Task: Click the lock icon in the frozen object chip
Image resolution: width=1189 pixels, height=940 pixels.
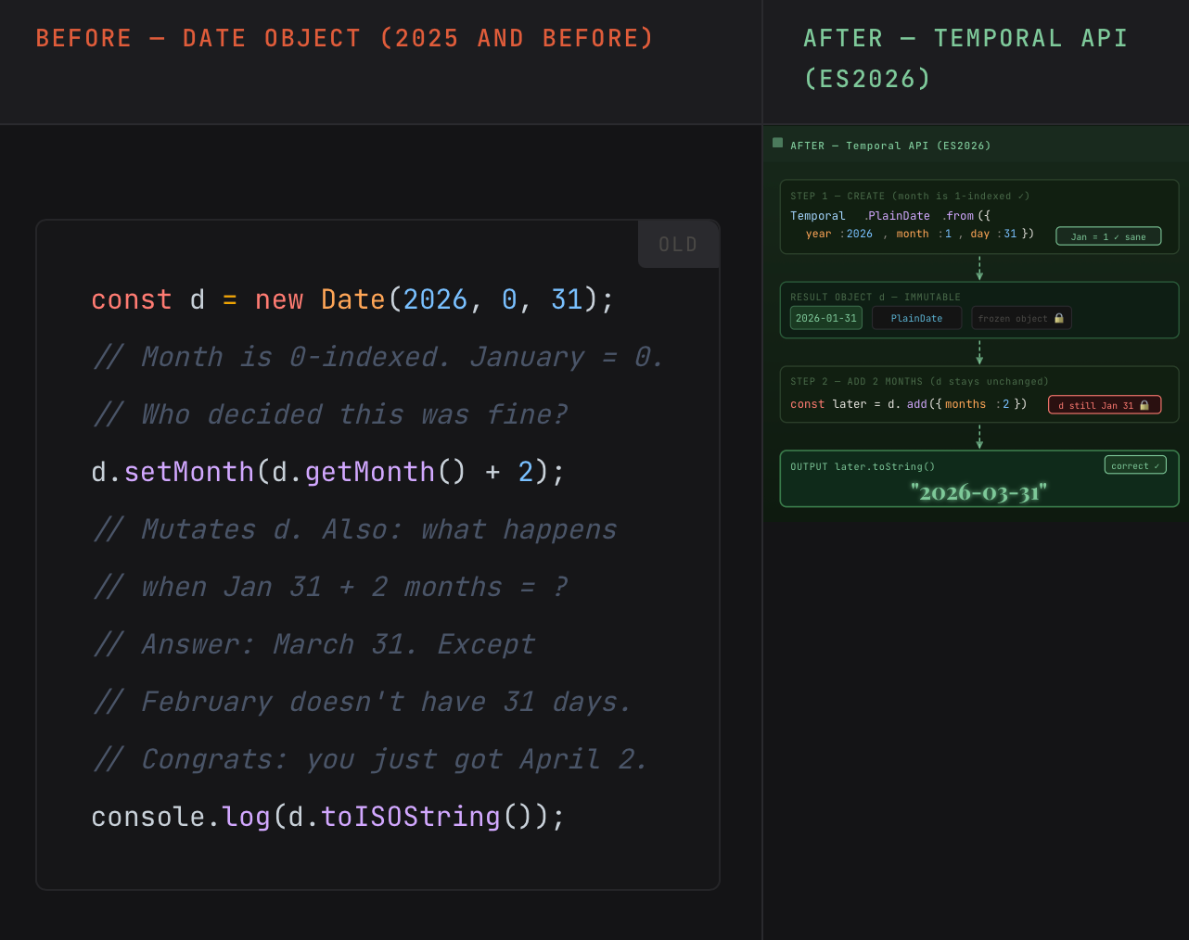Action: point(1059,318)
